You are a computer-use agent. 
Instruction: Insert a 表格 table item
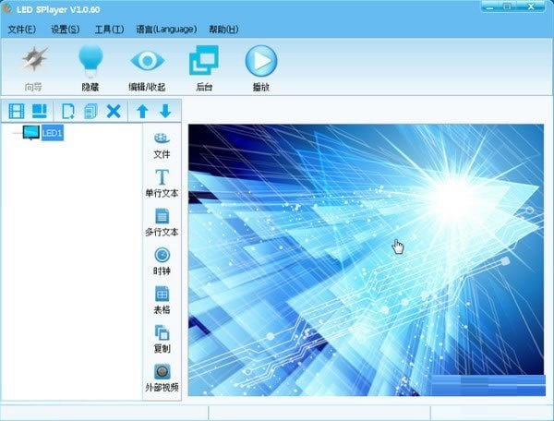162,300
